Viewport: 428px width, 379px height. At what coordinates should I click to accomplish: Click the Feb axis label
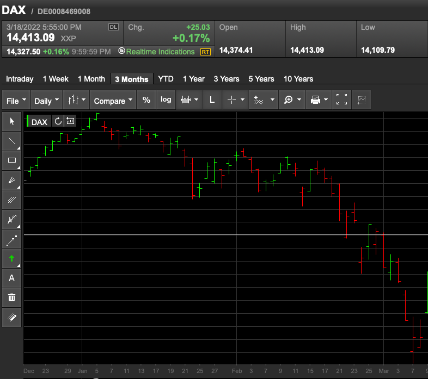tap(237, 371)
